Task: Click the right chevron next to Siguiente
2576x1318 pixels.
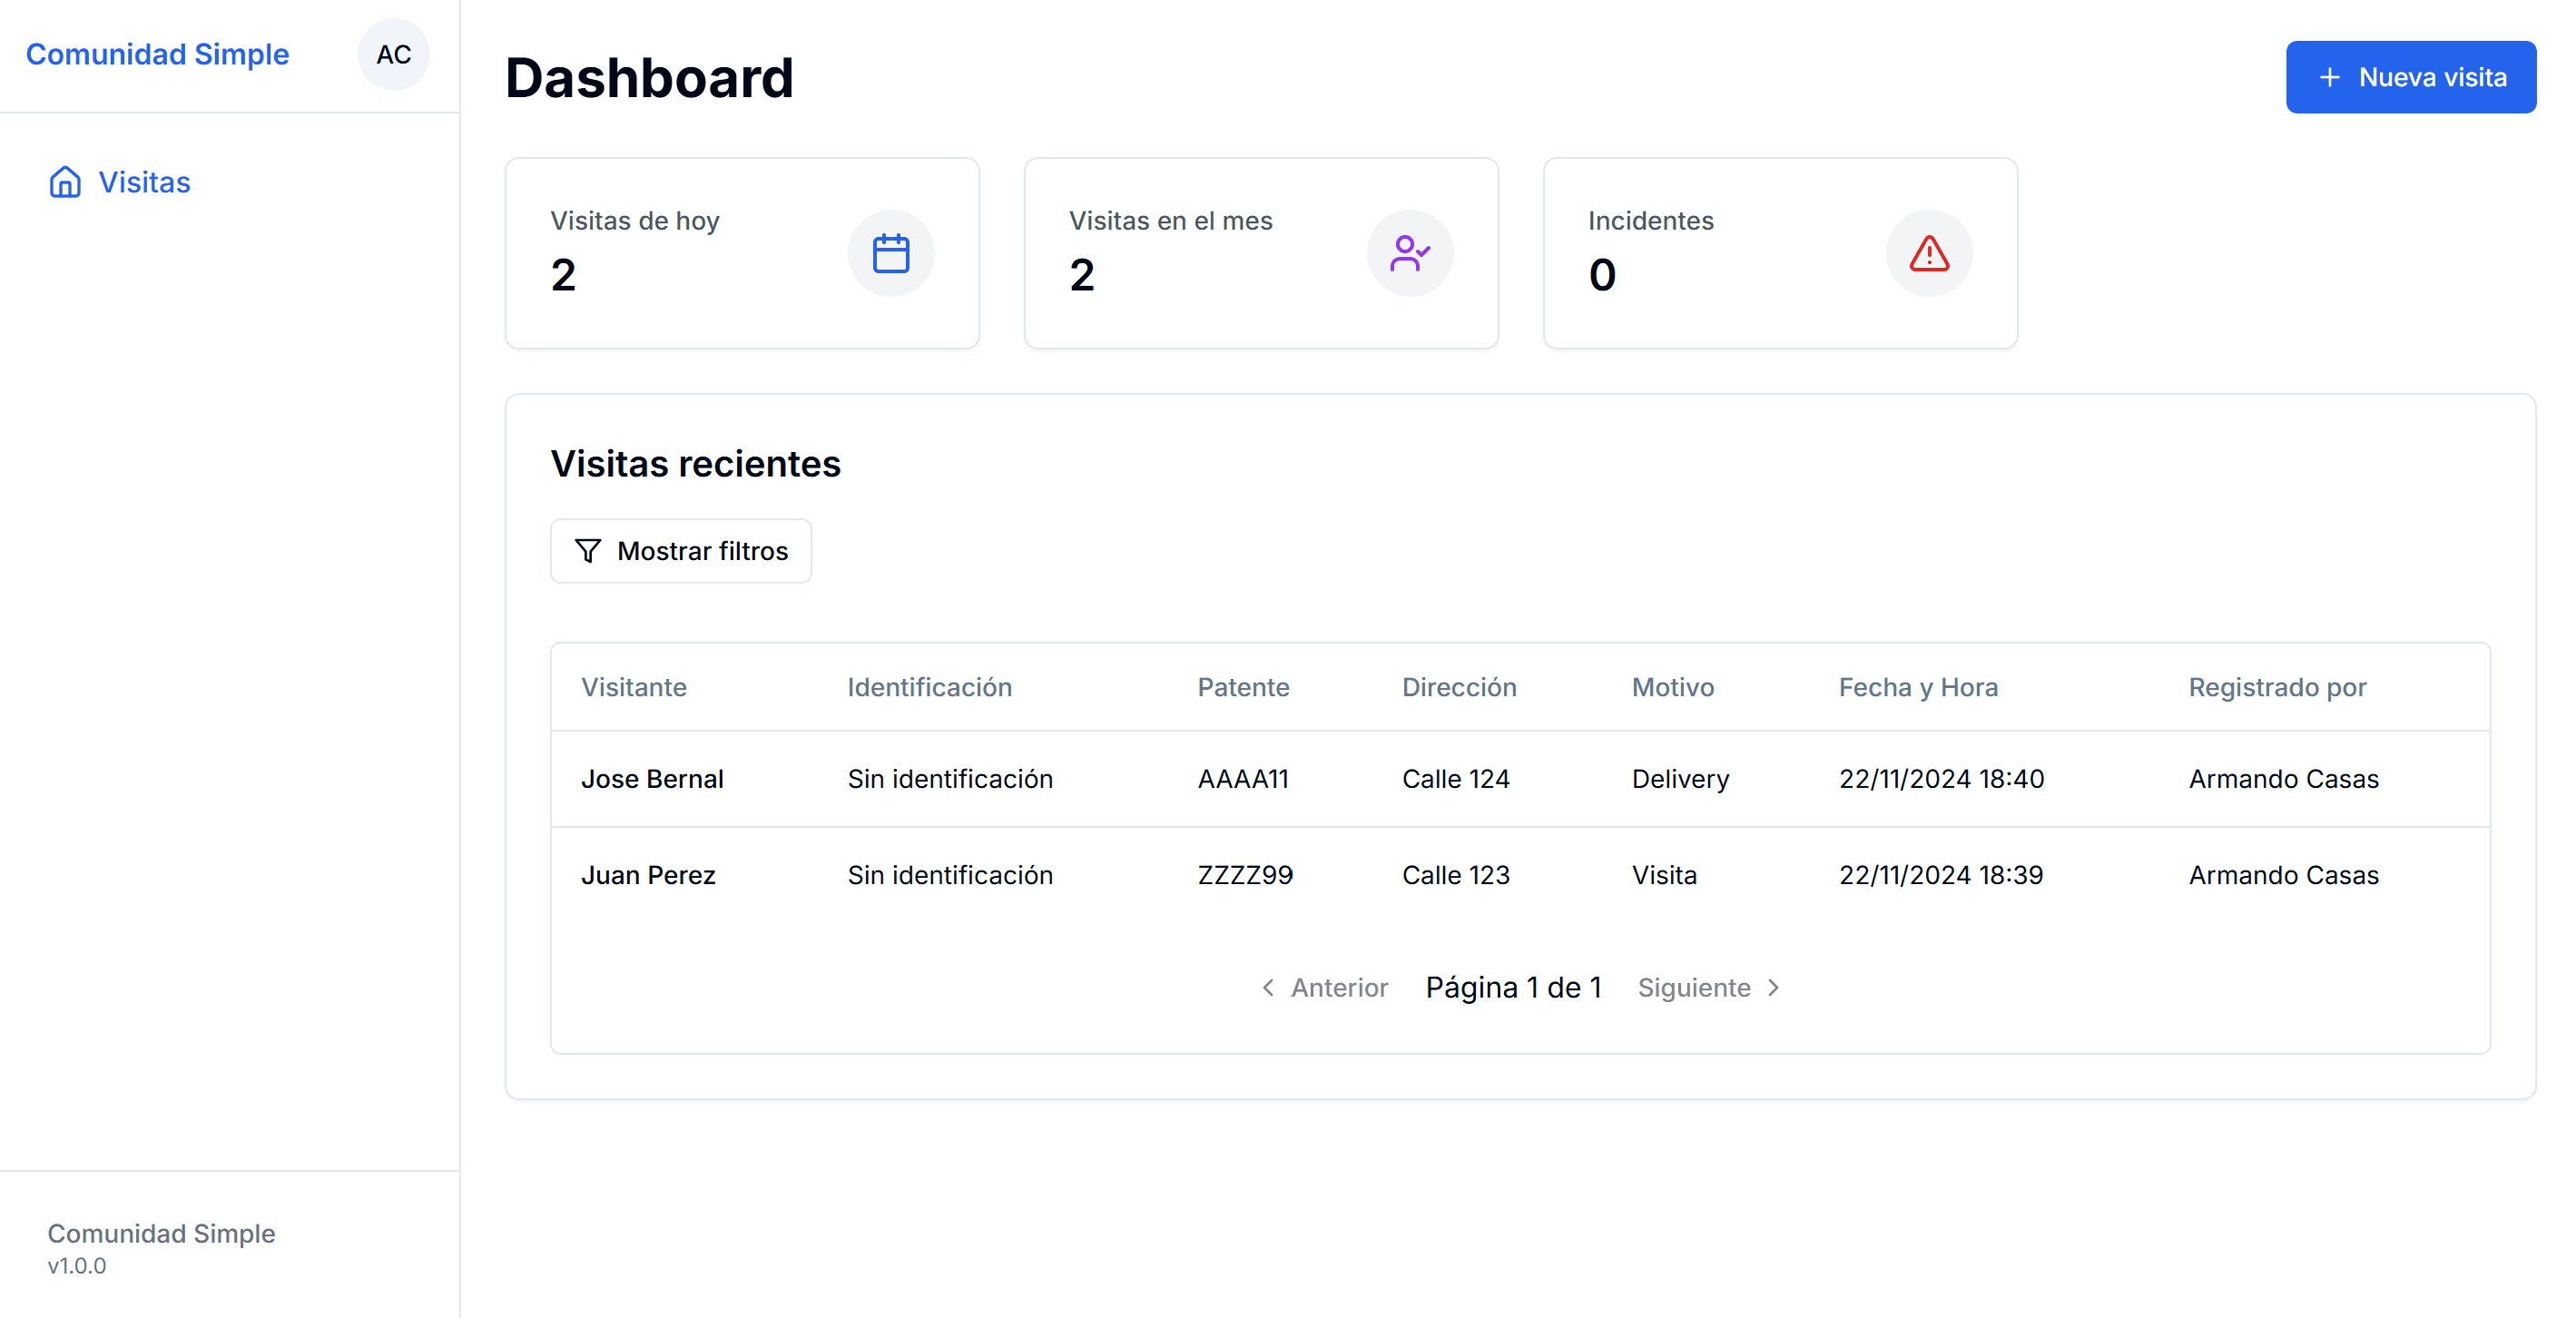Action: point(1774,988)
